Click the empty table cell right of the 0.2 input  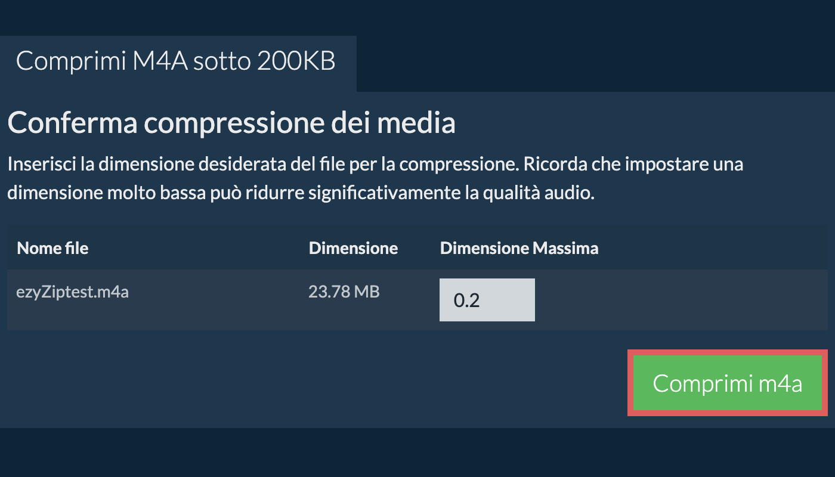tap(680, 300)
